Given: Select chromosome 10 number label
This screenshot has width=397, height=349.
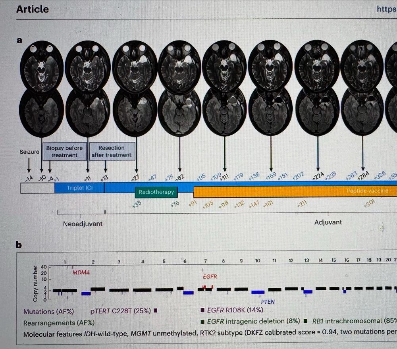Looking at the screenshot, I should point(258,260).
